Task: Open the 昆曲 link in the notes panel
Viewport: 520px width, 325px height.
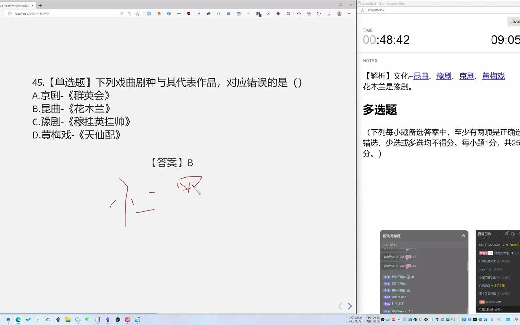Action: pos(422,76)
